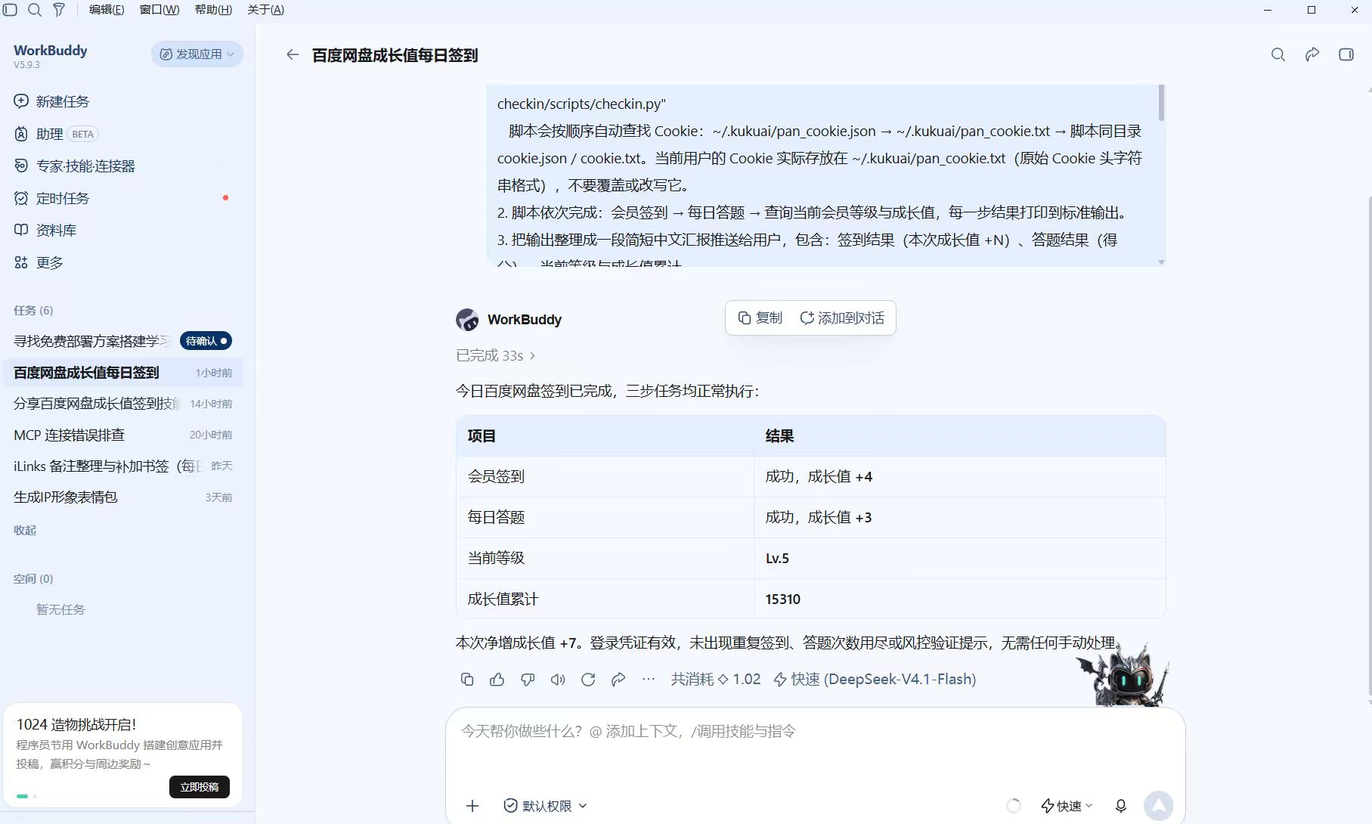
Task: Click the message input field placeholder
Action: [628, 731]
